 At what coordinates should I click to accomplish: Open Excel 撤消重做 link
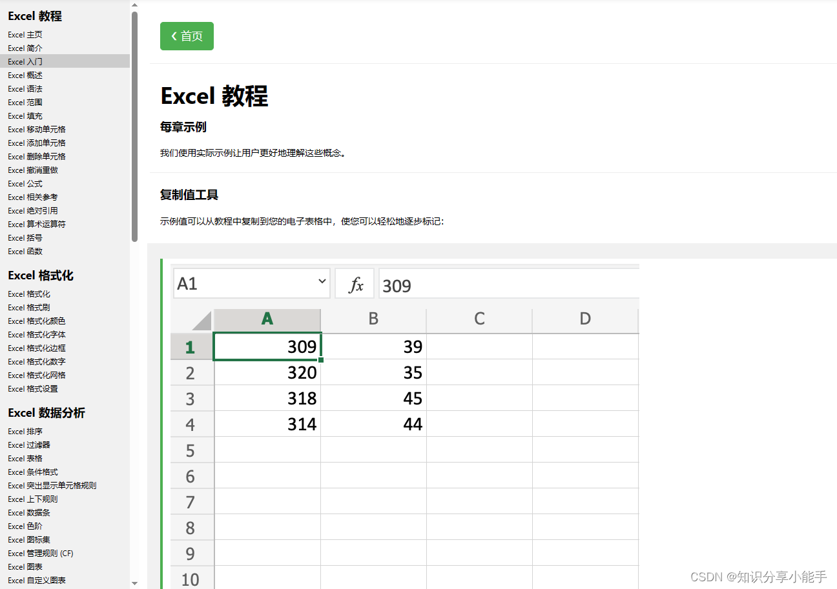coord(33,170)
